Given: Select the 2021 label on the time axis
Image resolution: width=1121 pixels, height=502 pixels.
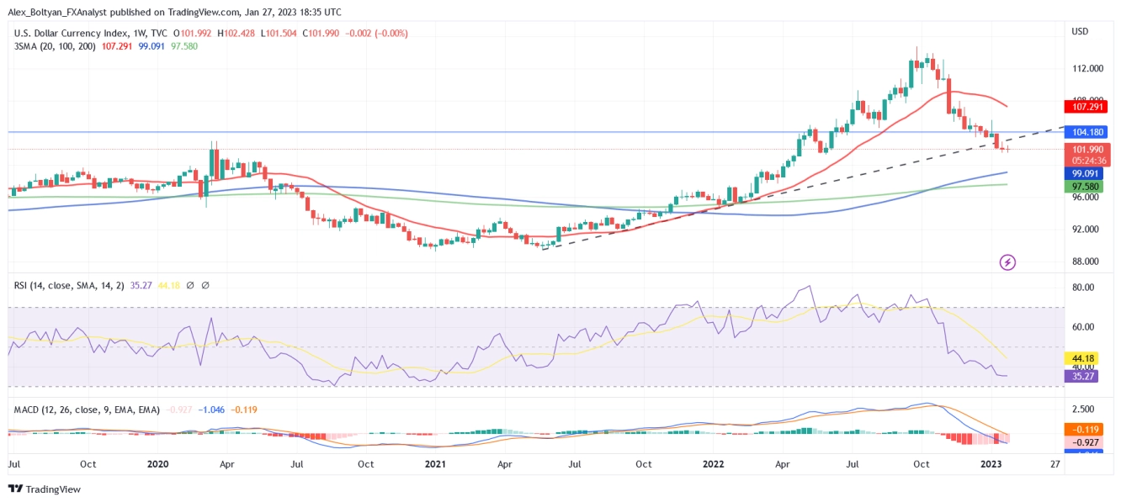Looking at the screenshot, I should (435, 463).
